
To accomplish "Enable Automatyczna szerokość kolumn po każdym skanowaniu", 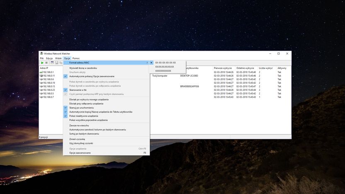I will tap(106, 130).
